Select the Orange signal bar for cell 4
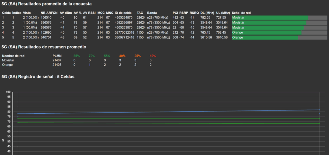 (267, 33)
